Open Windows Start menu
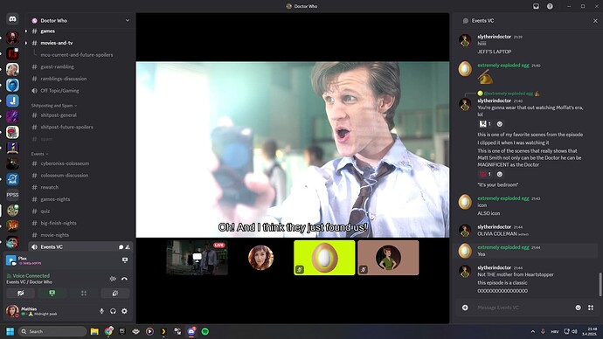Screen dimensions: 603x339 coord(10,331)
